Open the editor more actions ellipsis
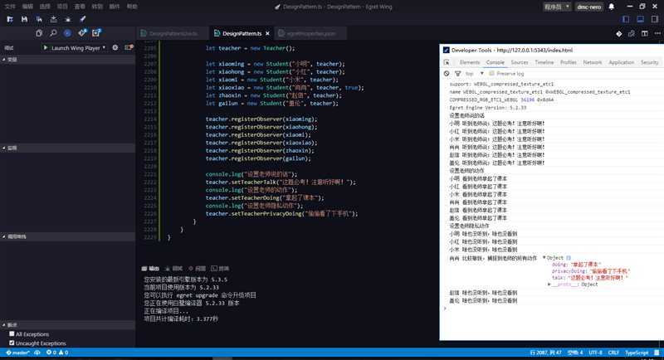Viewport: 664px width, 360px height. tap(657, 34)
